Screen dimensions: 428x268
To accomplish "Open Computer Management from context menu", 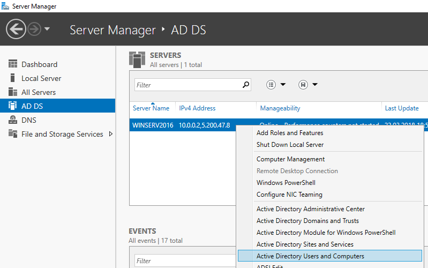I will point(290,159).
